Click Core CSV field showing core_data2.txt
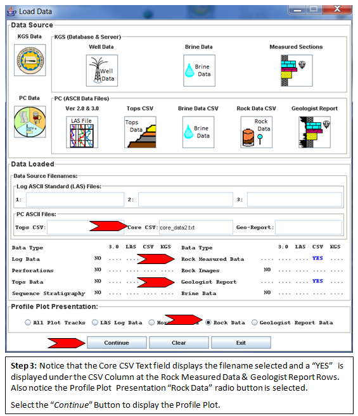Screen dimensions: 358x416 tap(196, 227)
